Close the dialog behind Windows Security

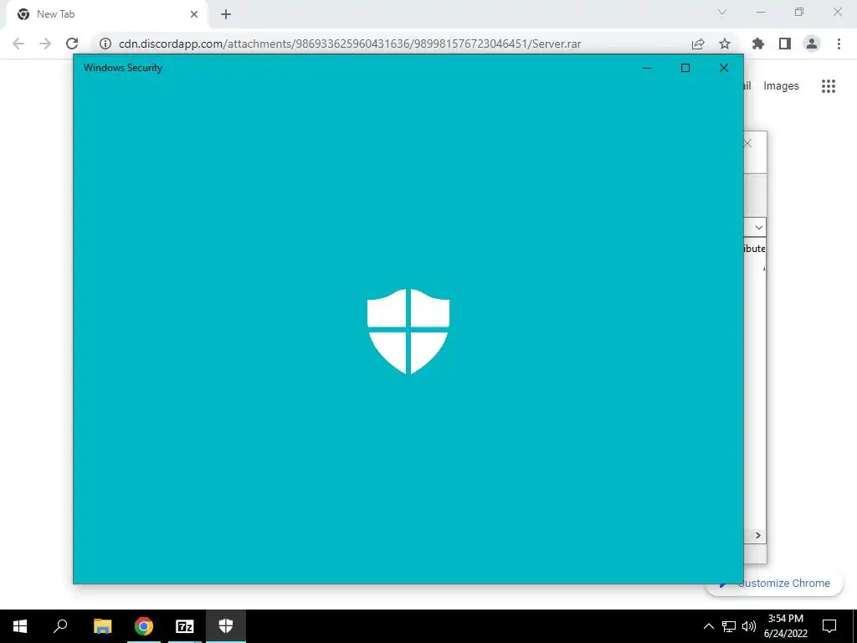748,144
